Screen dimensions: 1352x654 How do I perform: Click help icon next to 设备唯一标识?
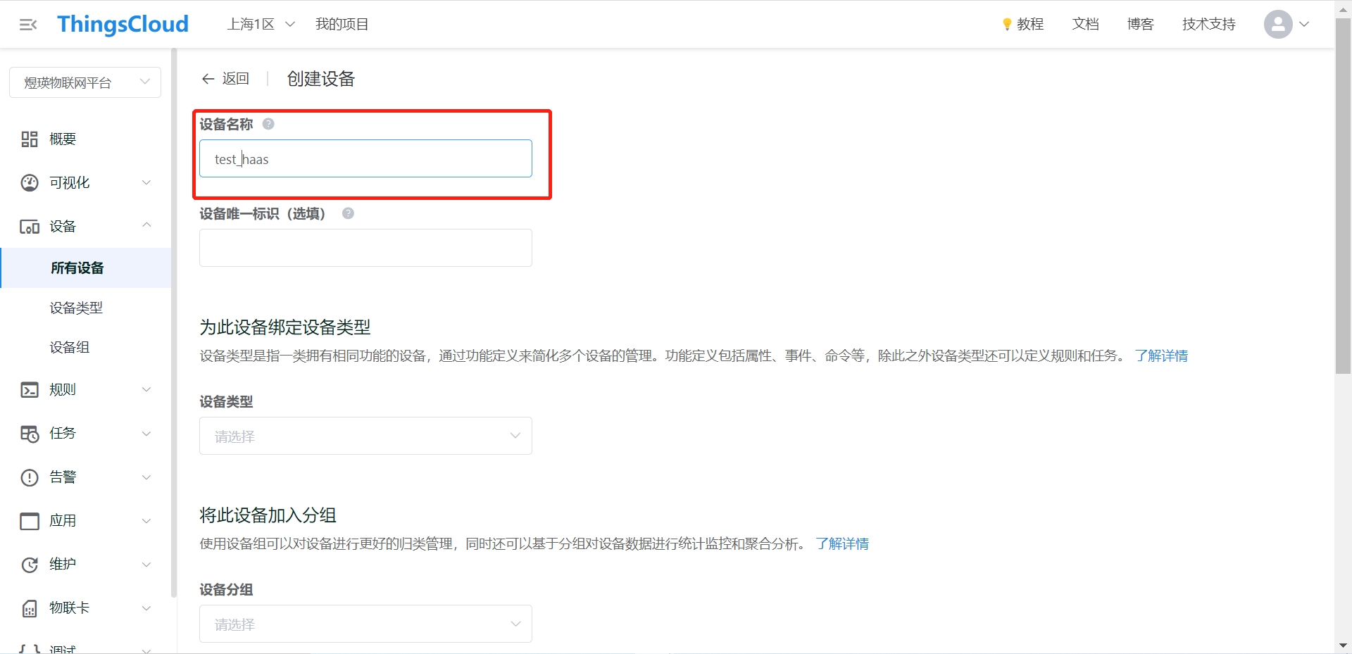[x=348, y=213]
